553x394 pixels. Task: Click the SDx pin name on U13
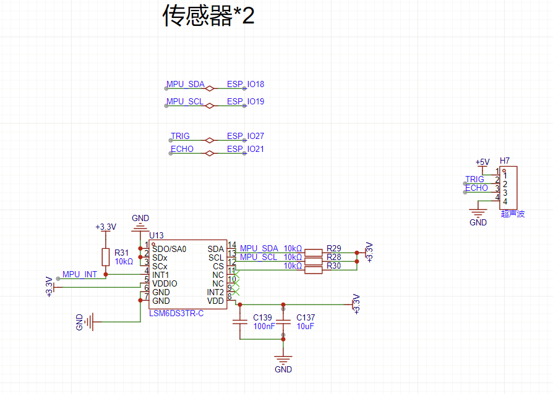(160, 258)
